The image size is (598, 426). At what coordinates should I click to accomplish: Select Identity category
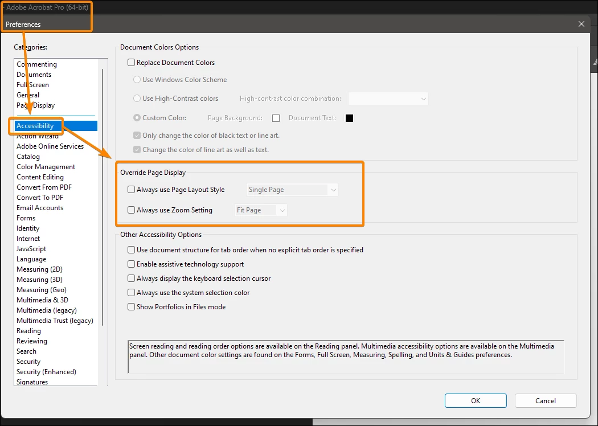point(28,228)
